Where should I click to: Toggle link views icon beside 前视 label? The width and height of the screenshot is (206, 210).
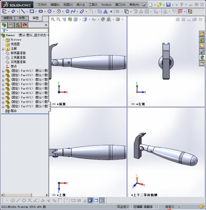pyautogui.click(x=54, y=104)
